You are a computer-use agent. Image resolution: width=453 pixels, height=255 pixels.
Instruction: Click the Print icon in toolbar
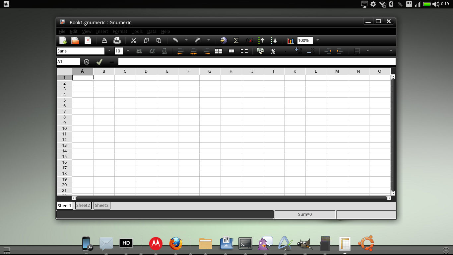tap(104, 41)
